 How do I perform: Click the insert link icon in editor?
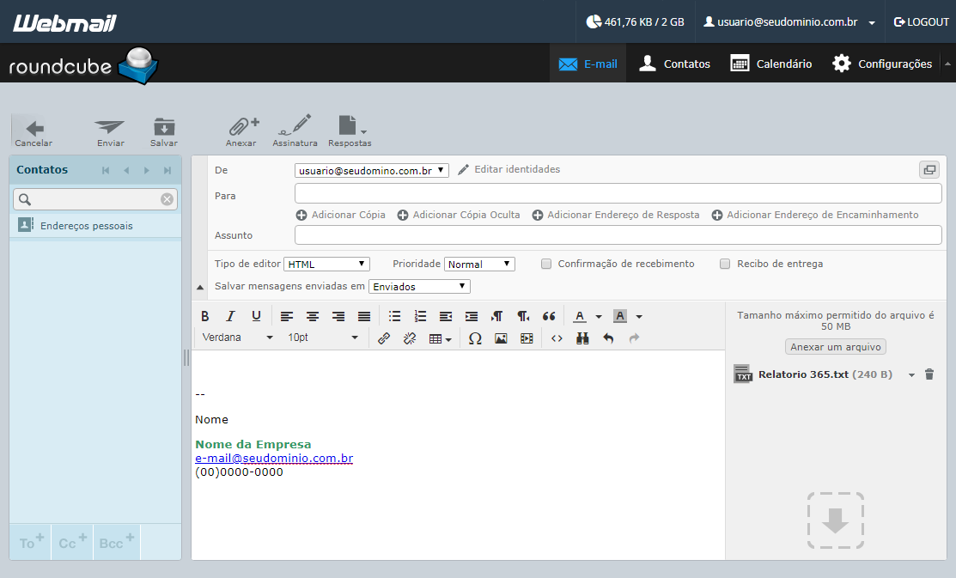[x=383, y=338]
